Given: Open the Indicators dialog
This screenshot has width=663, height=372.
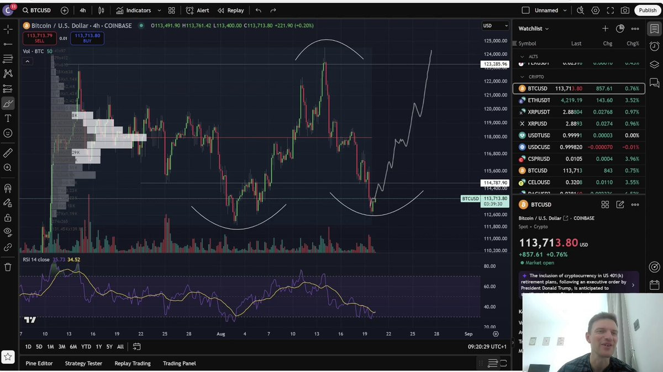Looking at the screenshot, I should 133,10.
